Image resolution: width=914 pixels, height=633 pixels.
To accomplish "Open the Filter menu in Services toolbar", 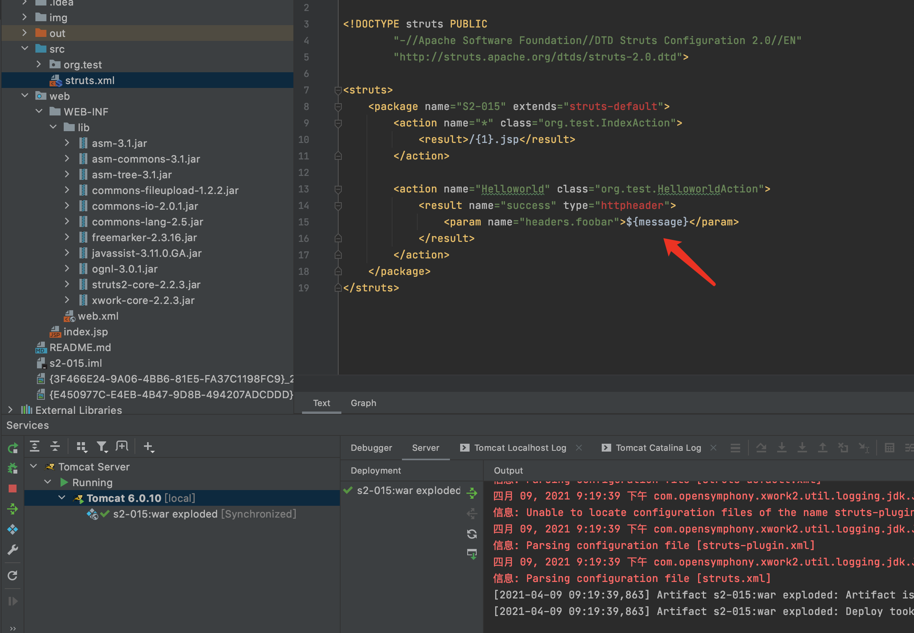I will click(x=103, y=447).
